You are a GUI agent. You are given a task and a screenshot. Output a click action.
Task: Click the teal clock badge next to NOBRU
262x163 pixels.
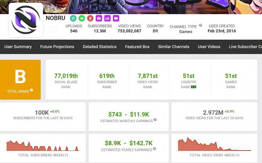[x=74, y=18]
